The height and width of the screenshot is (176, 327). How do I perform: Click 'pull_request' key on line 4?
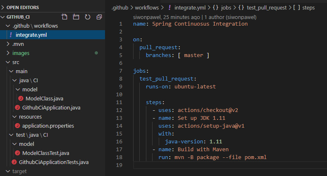pos(158,48)
